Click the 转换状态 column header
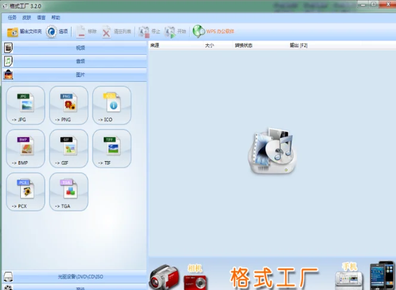 coord(261,45)
